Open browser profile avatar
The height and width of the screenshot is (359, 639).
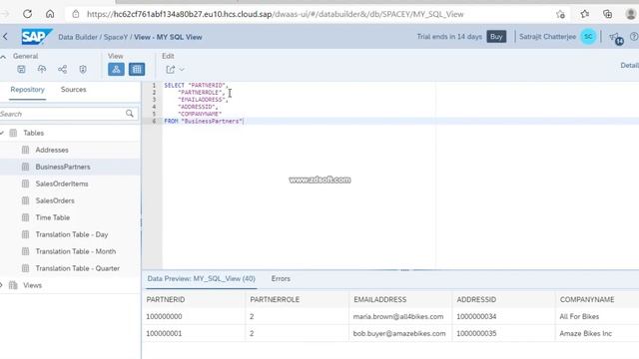pos(631,14)
